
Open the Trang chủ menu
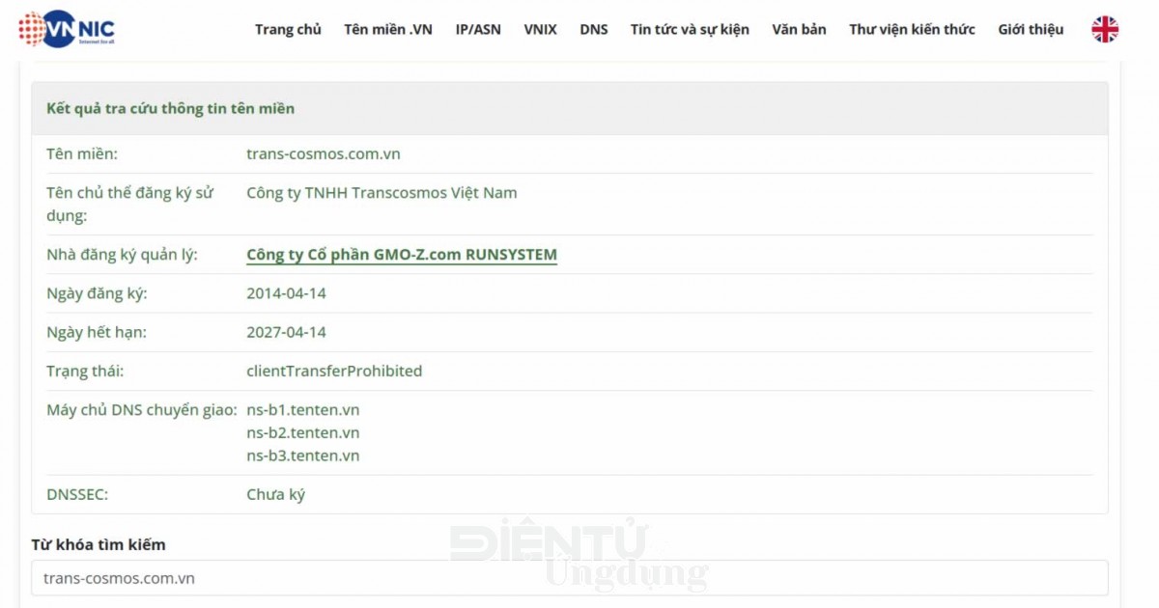tap(288, 29)
